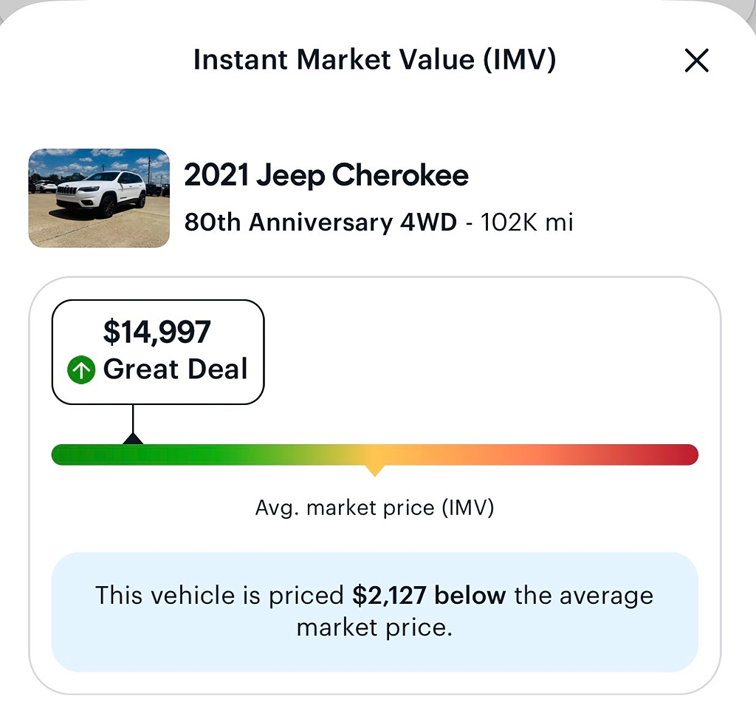The width and height of the screenshot is (756, 725).
Task: Click the black triangle price marker
Action: click(x=133, y=438)
